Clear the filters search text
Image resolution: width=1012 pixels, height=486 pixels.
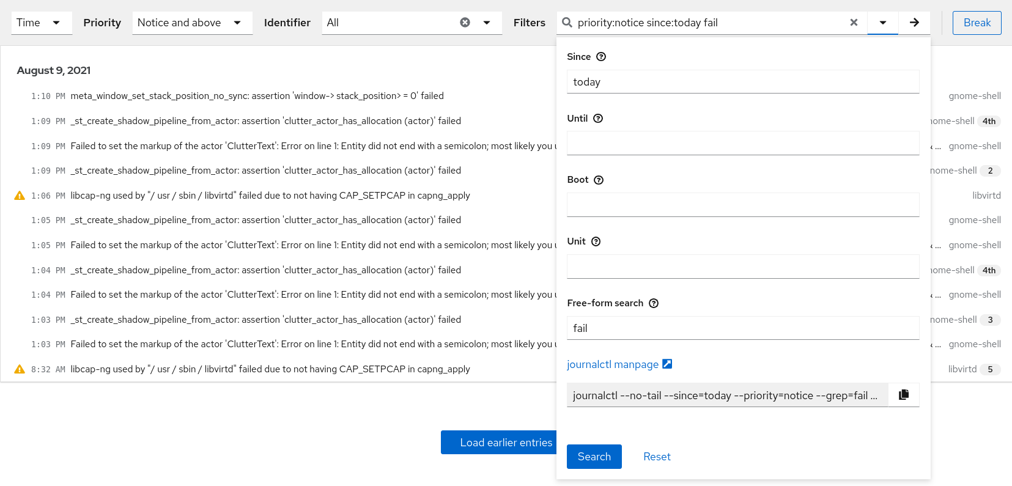point(854,23)
